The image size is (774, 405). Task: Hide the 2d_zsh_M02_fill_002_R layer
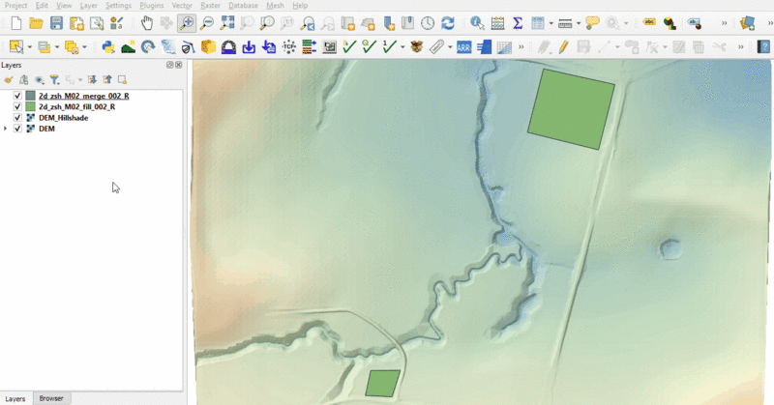[x=17, y=107]
